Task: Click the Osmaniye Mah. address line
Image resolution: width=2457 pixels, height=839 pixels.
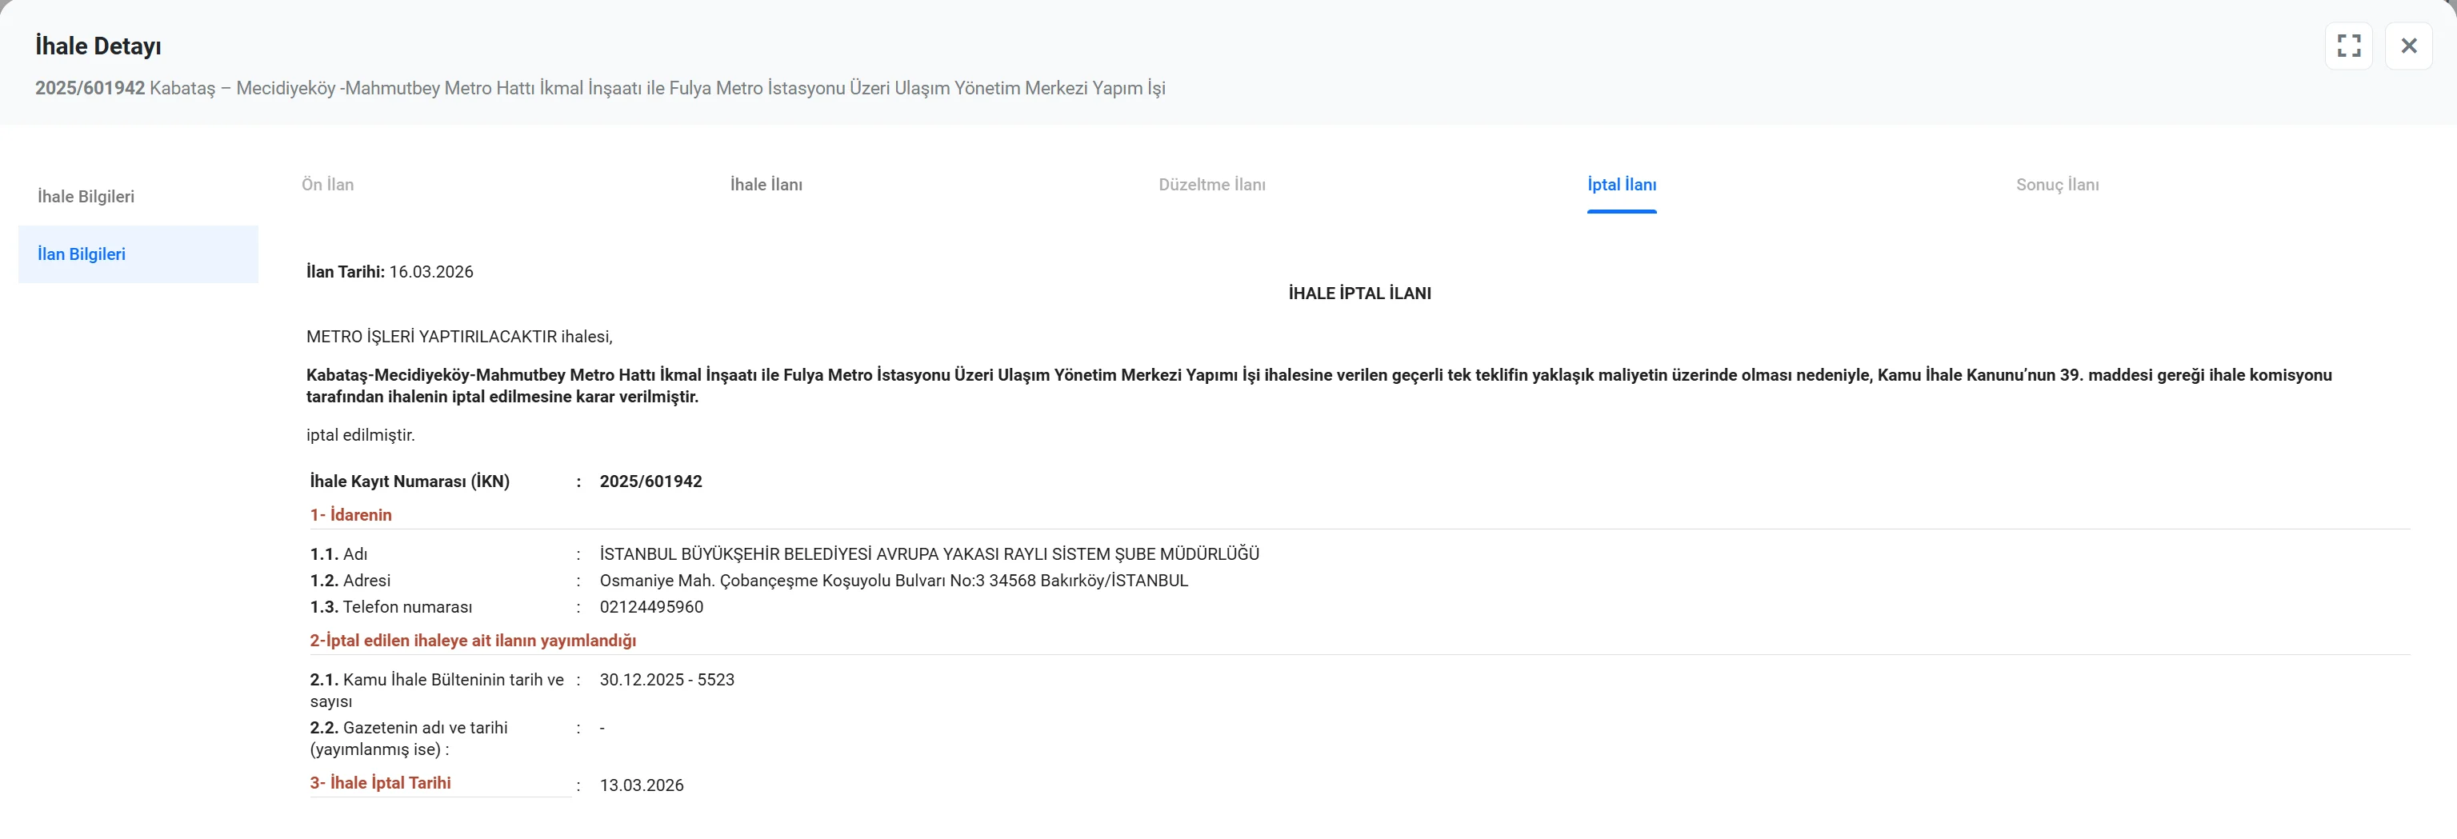Action: coord(893,581)
